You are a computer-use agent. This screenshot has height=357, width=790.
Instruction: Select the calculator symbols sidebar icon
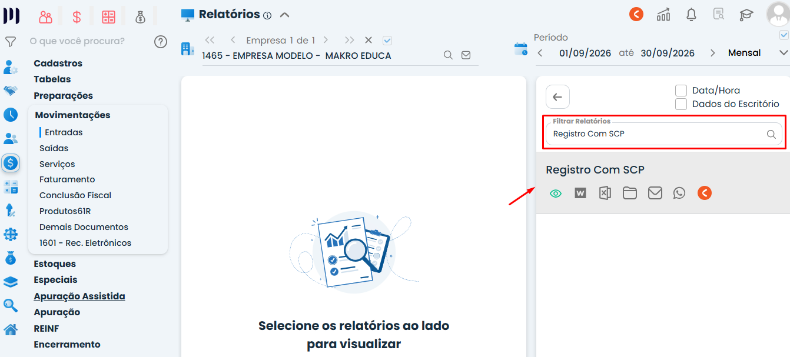[11, 187]
